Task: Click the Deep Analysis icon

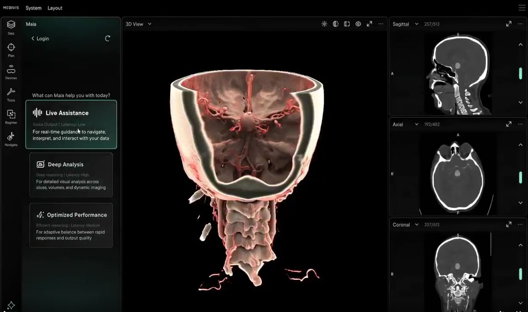Action: [40, 165]
